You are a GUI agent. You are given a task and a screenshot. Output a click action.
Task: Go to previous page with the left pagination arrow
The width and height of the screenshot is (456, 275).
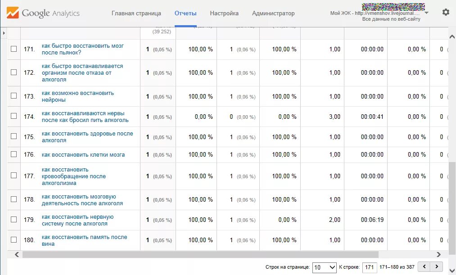tap(424, 266)
